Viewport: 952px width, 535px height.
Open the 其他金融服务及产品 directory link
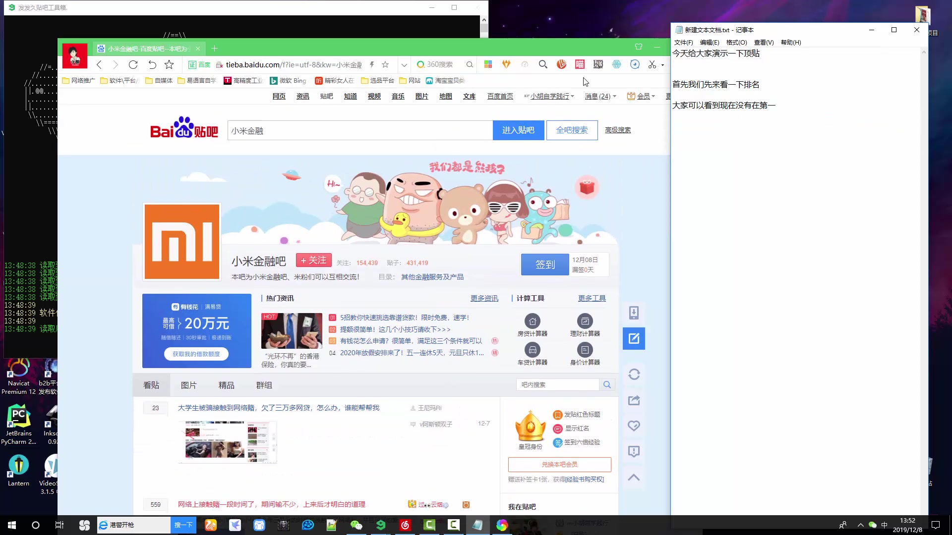[432, 277]
